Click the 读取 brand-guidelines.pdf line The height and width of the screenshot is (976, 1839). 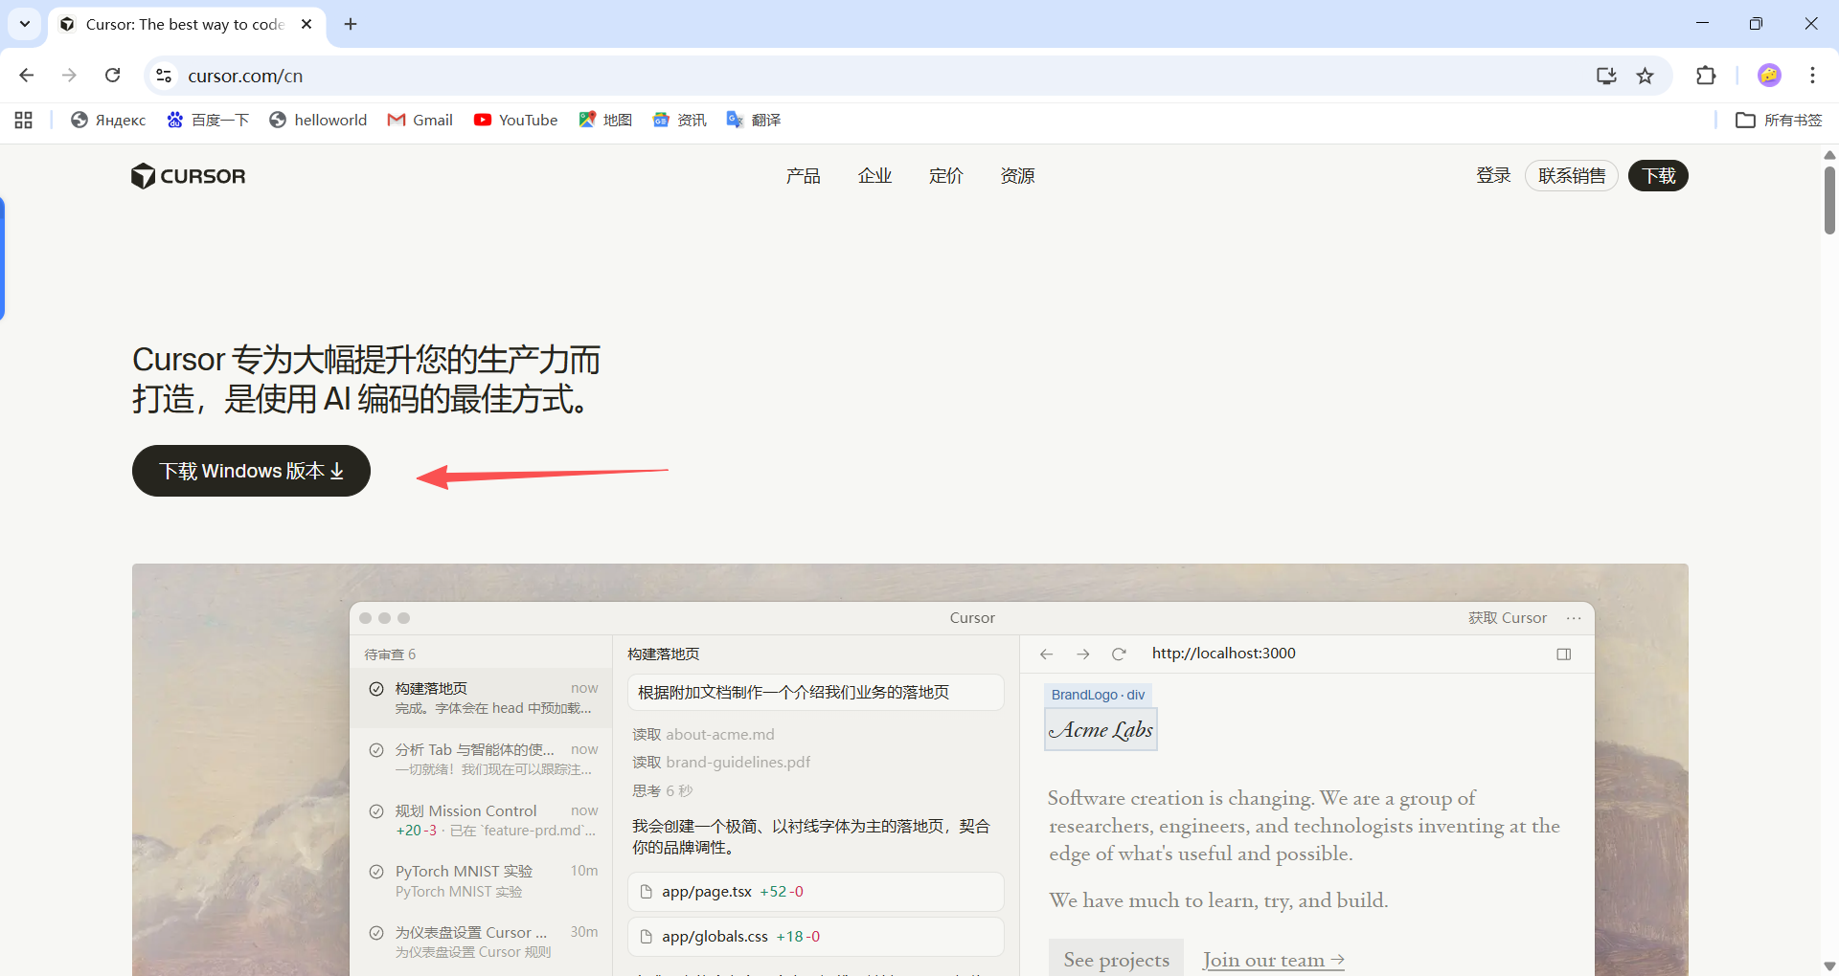tap(721, 763)
